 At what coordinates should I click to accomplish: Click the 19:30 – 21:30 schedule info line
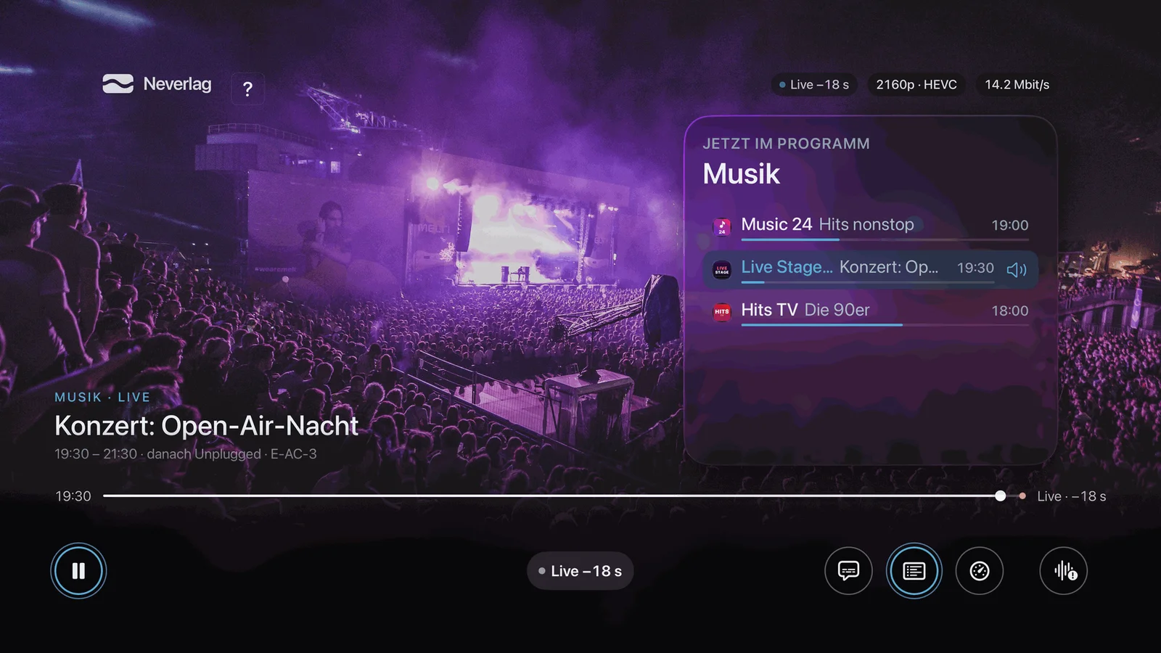(x=186, y=454)
